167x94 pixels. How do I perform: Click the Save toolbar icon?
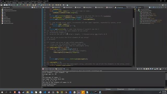point(5,5)
